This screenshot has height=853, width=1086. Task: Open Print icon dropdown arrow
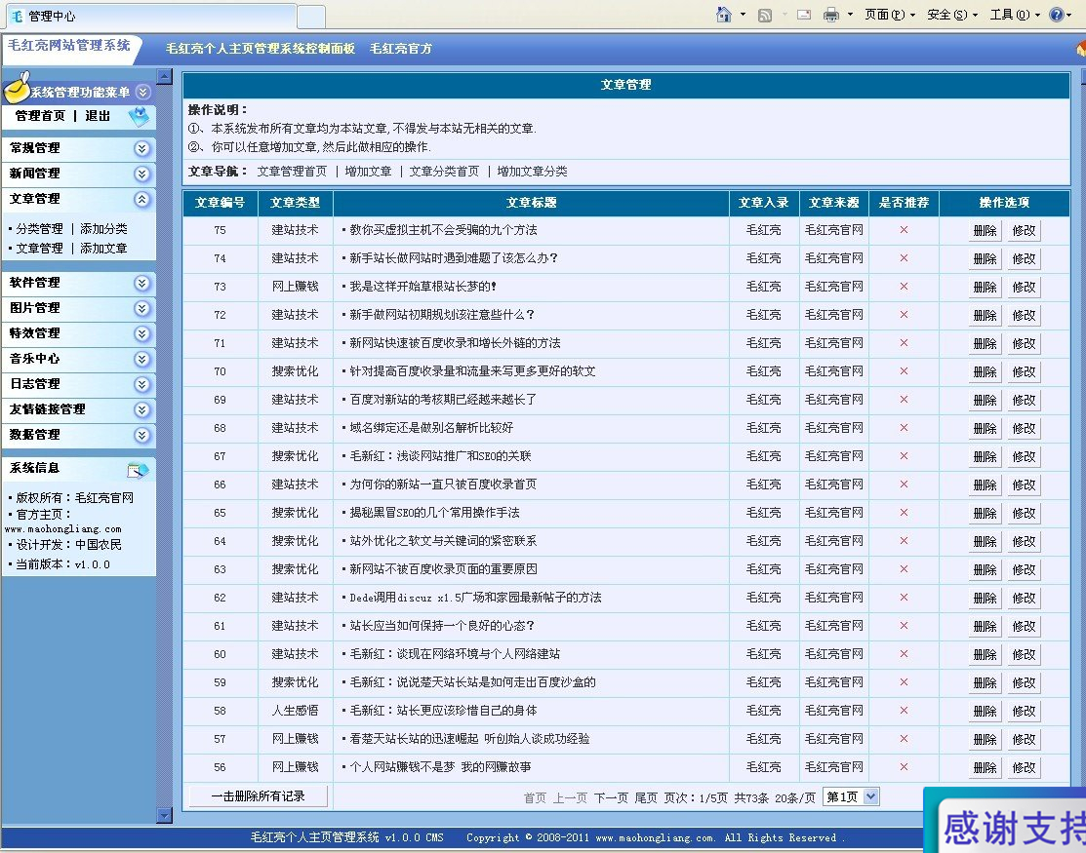click(850, 15)
